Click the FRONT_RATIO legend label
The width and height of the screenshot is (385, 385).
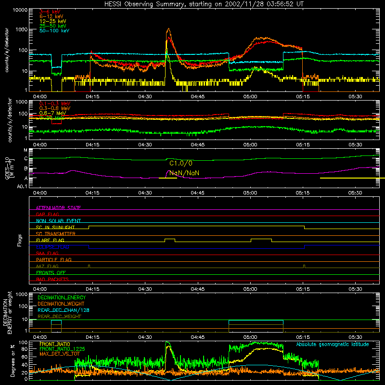(55, 344)
